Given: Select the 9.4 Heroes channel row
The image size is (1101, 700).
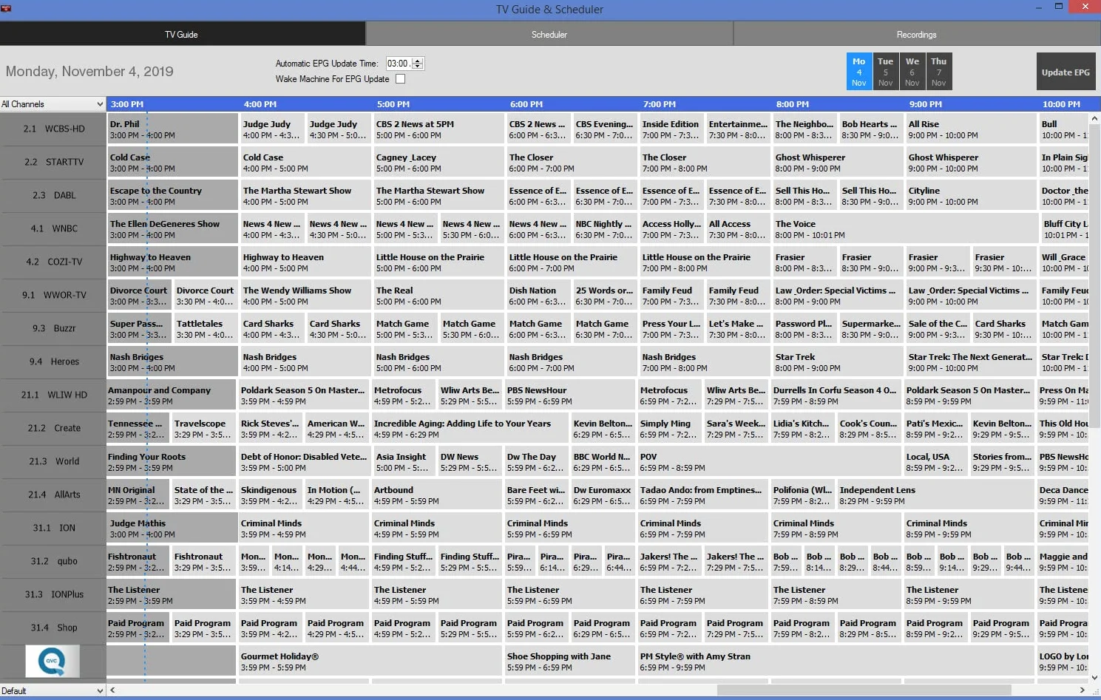Looking at the screenshot, I should (x=53, y=361).
